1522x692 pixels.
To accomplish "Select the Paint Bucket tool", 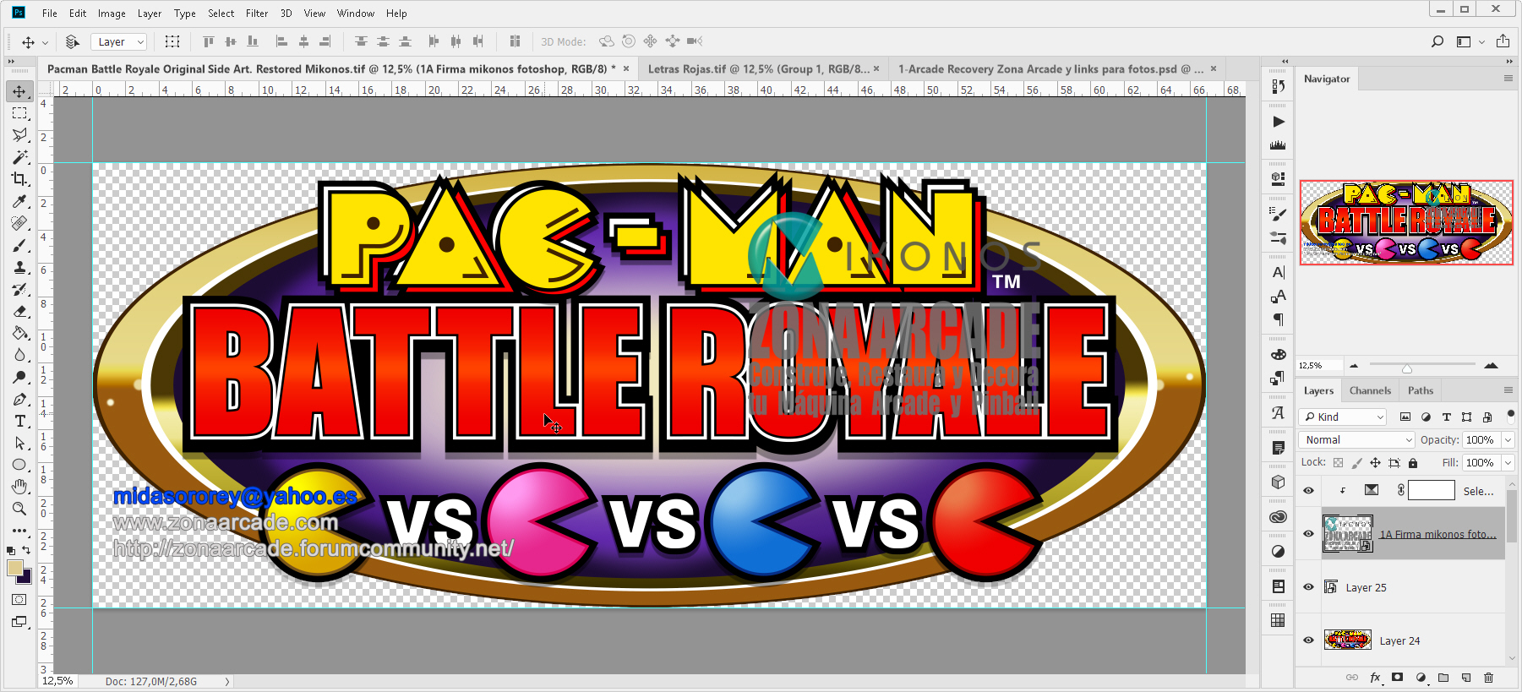I will pos(19,333).
